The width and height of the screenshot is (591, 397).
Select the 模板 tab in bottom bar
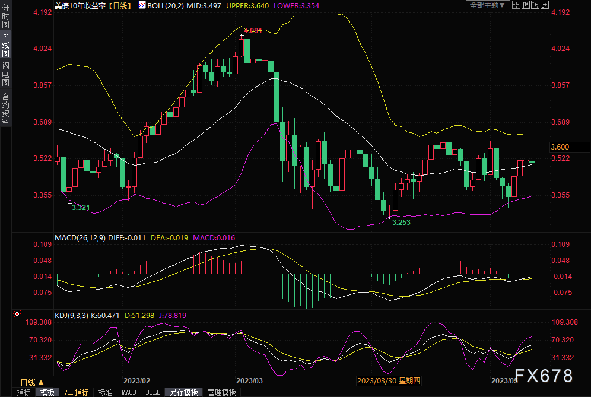click(x=47, y=392)
